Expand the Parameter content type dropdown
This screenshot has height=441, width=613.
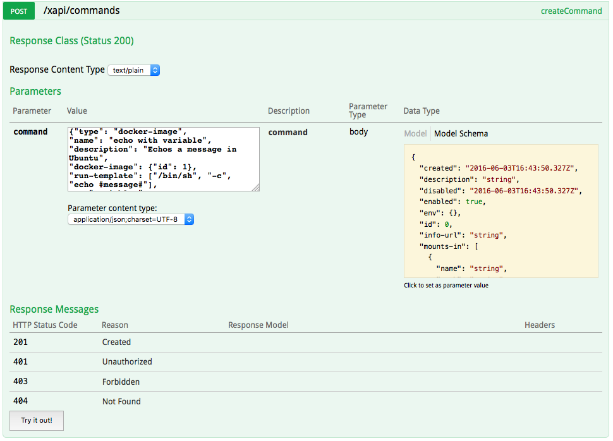coord(131,219)
